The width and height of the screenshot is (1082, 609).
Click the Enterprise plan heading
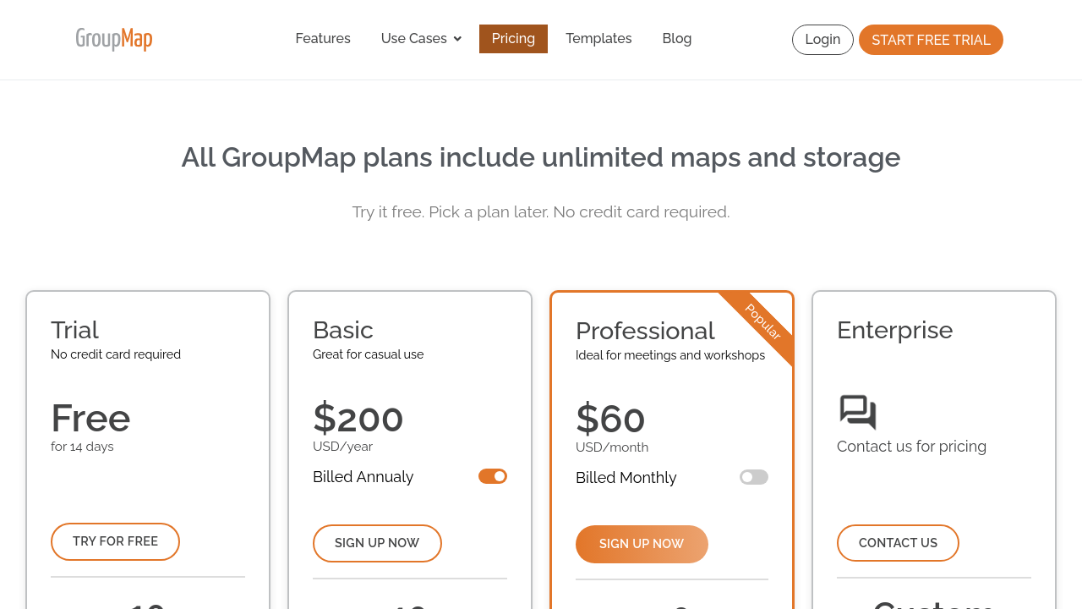click(x=894, y=330)
